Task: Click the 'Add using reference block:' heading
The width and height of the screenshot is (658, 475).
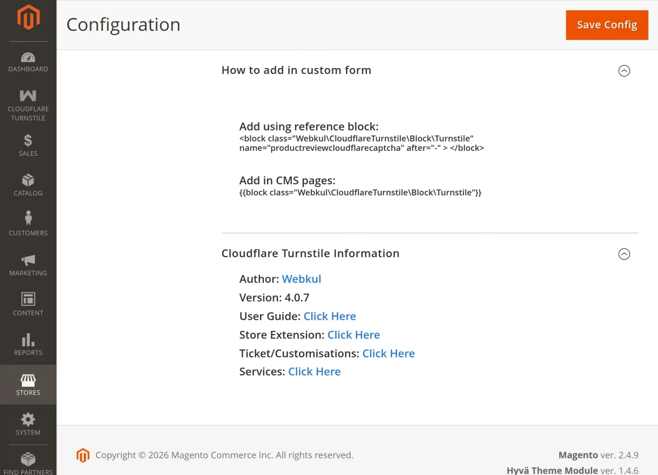Action: click(x=309, y=127)
